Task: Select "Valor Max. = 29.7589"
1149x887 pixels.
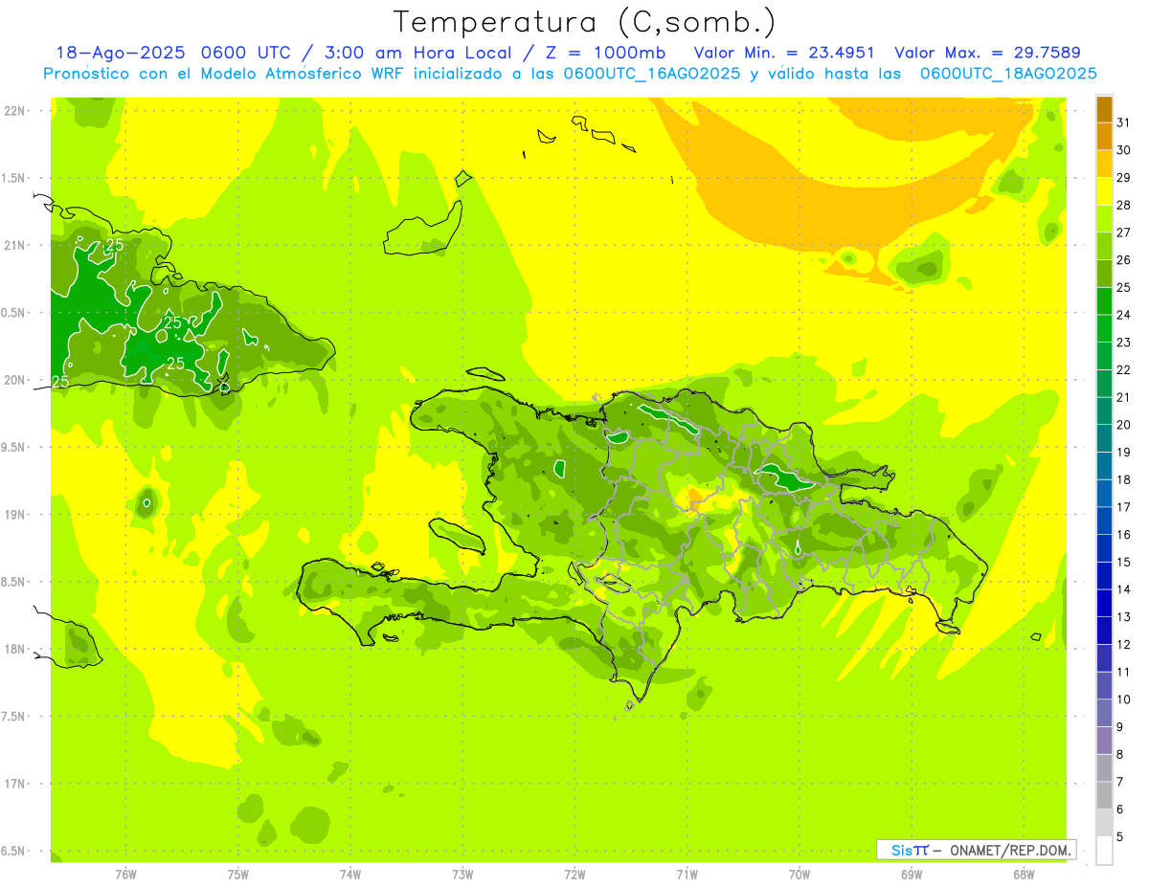Action: (987, 53)
